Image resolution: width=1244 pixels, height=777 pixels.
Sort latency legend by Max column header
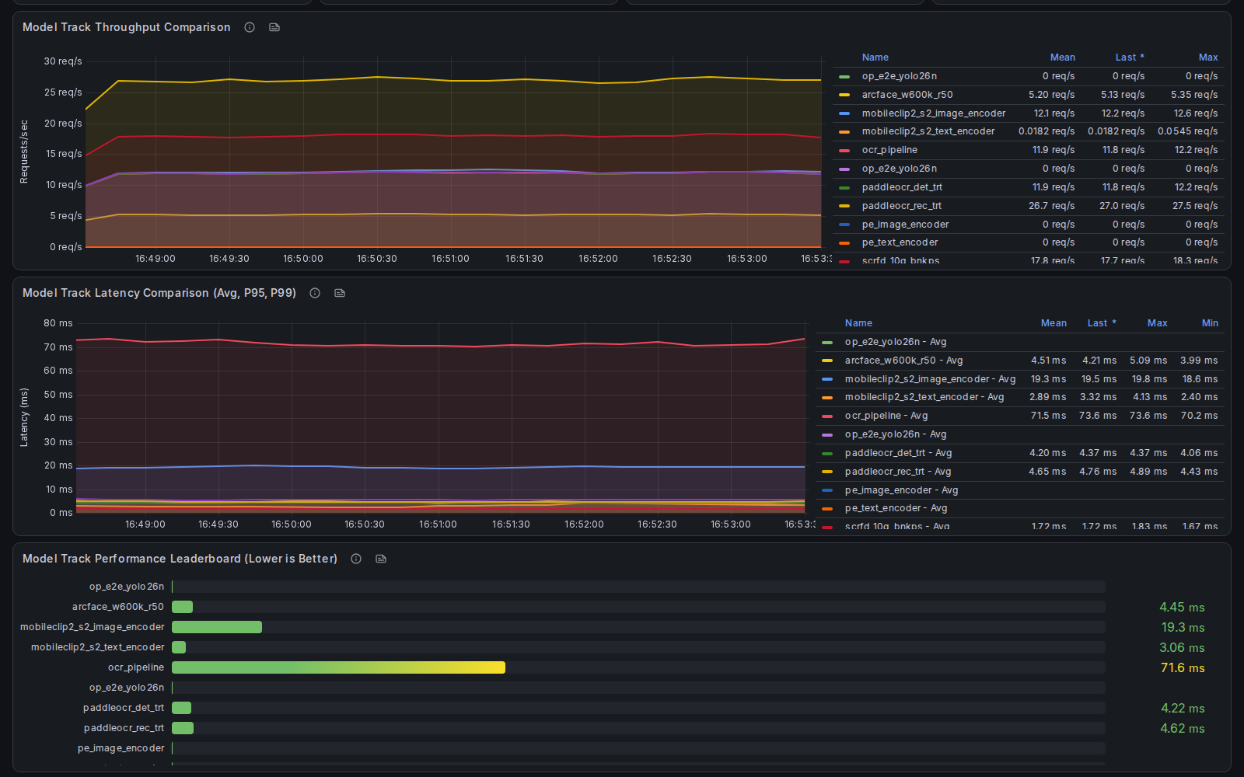click(x=1157, y=323)
